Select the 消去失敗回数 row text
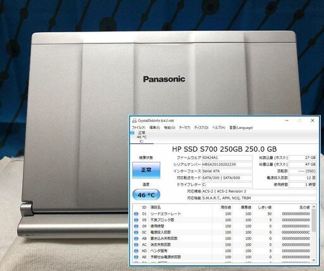This screenshot has width=324, height=271. point(160,244)
